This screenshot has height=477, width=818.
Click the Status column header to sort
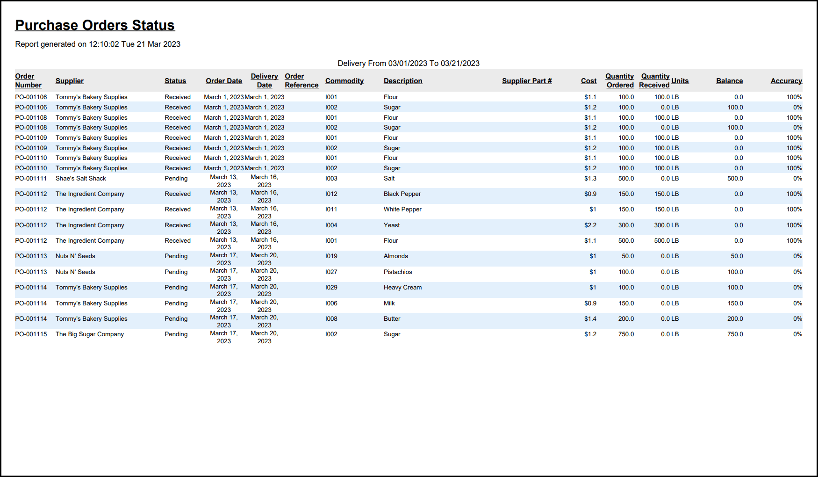[175, 80]
